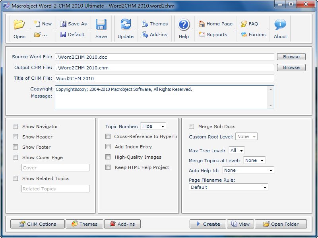Open the Max Tree Level dropdown
Screen dimensions: 318x238
click(237, 150)
